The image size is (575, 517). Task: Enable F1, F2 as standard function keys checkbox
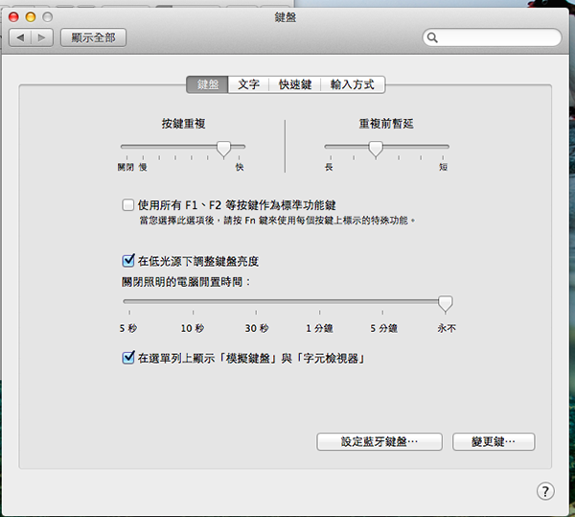pyautogui.click(x=128, y=204)
